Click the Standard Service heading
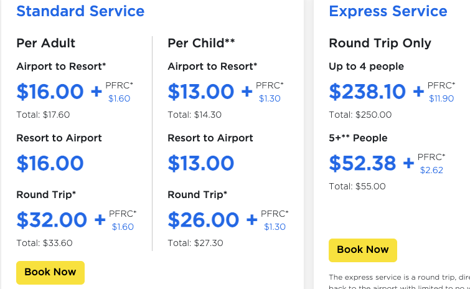This screenshot has width=470, height=289. coord(80,11)
